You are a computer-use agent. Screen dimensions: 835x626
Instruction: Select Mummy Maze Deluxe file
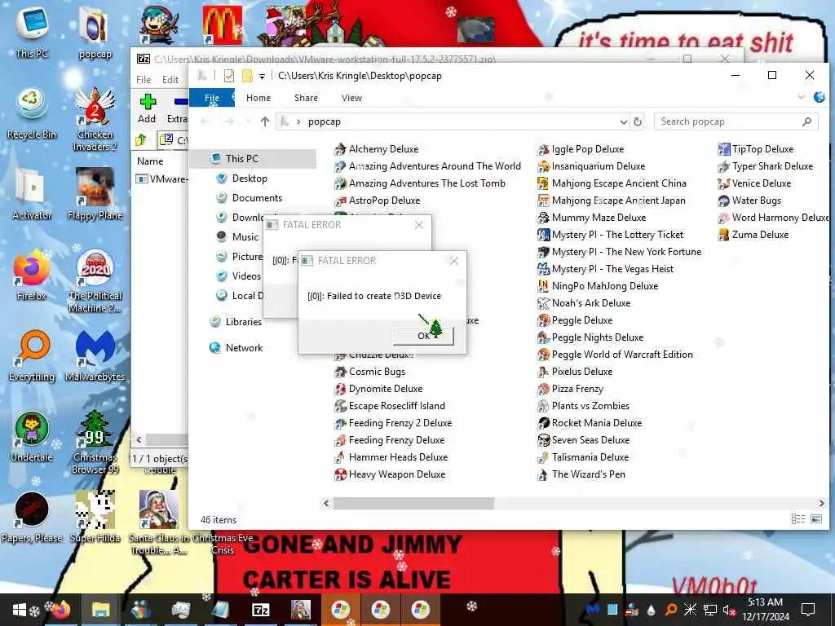tap(592, 218)
